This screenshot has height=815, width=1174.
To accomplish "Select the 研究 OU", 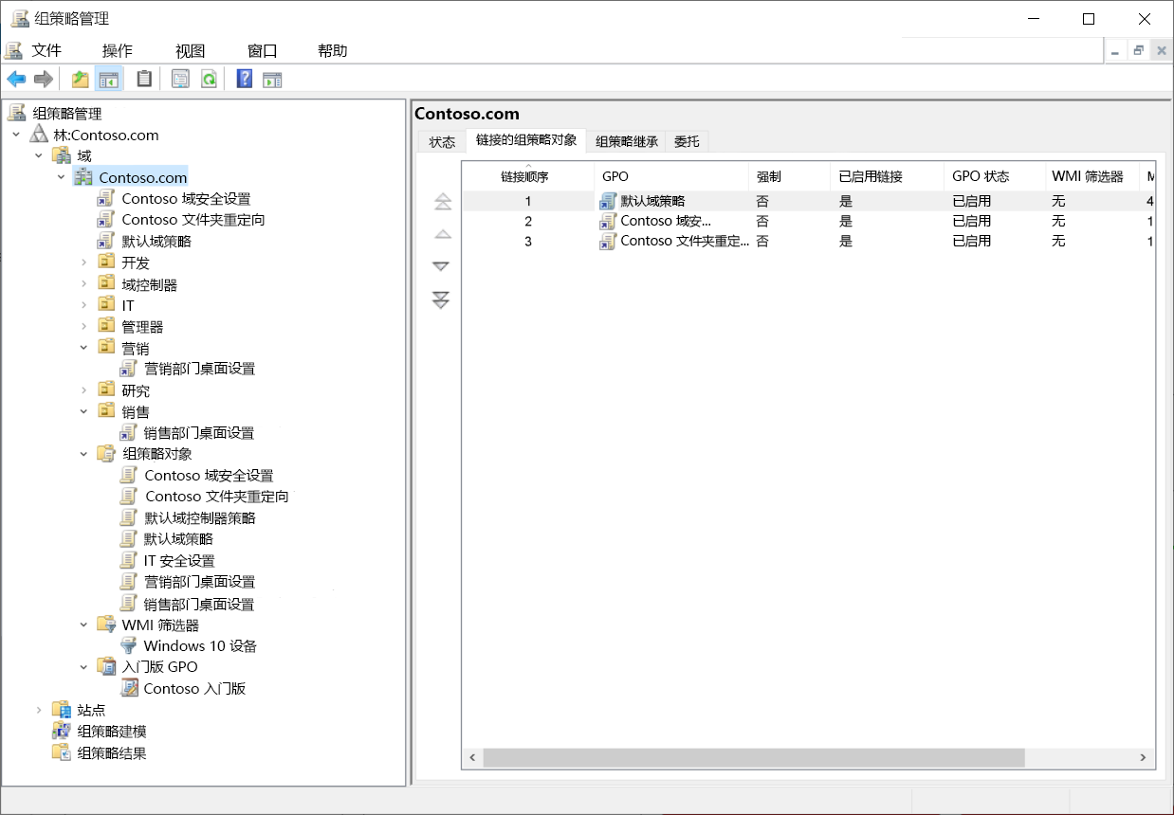I will pyautogui.click(x=136, y=390).
